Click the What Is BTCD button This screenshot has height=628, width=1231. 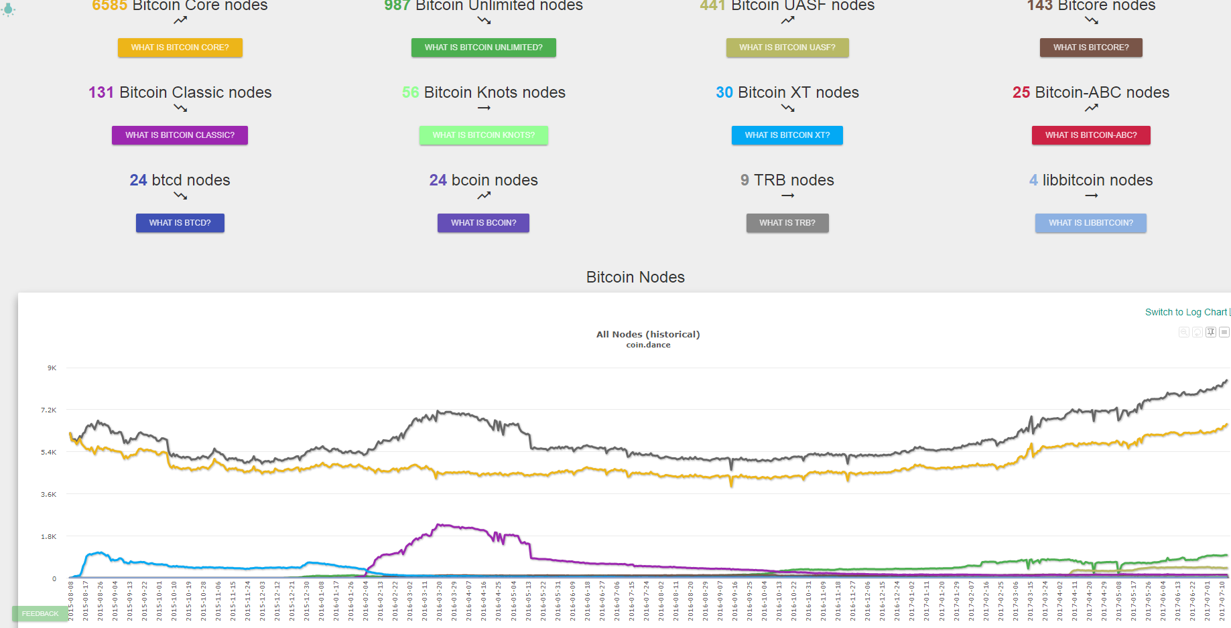[x=180, y=223]
